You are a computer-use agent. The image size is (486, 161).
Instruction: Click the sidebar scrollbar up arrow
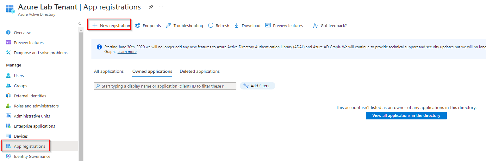[81, 30]
